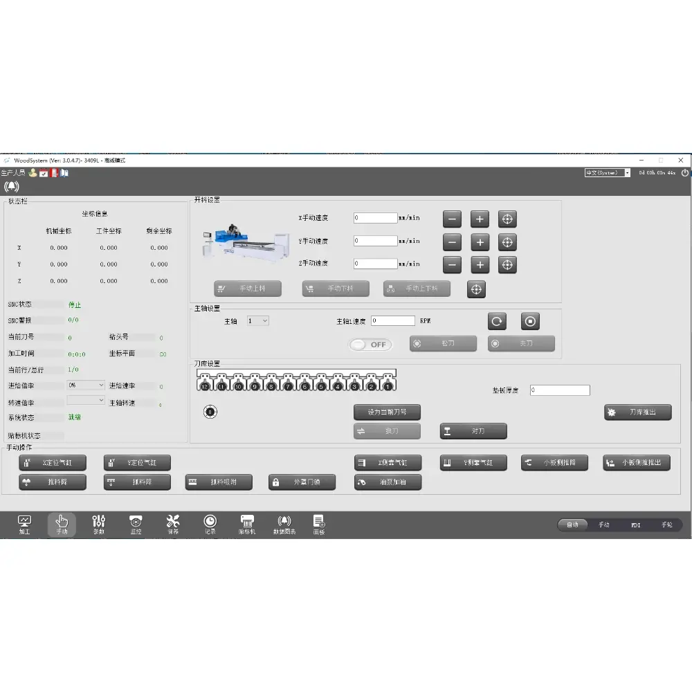The width and height of the screenshot is (692, 692).
Task: Open the 主轴 spindle number dropdown
Action: coord(257,321)
